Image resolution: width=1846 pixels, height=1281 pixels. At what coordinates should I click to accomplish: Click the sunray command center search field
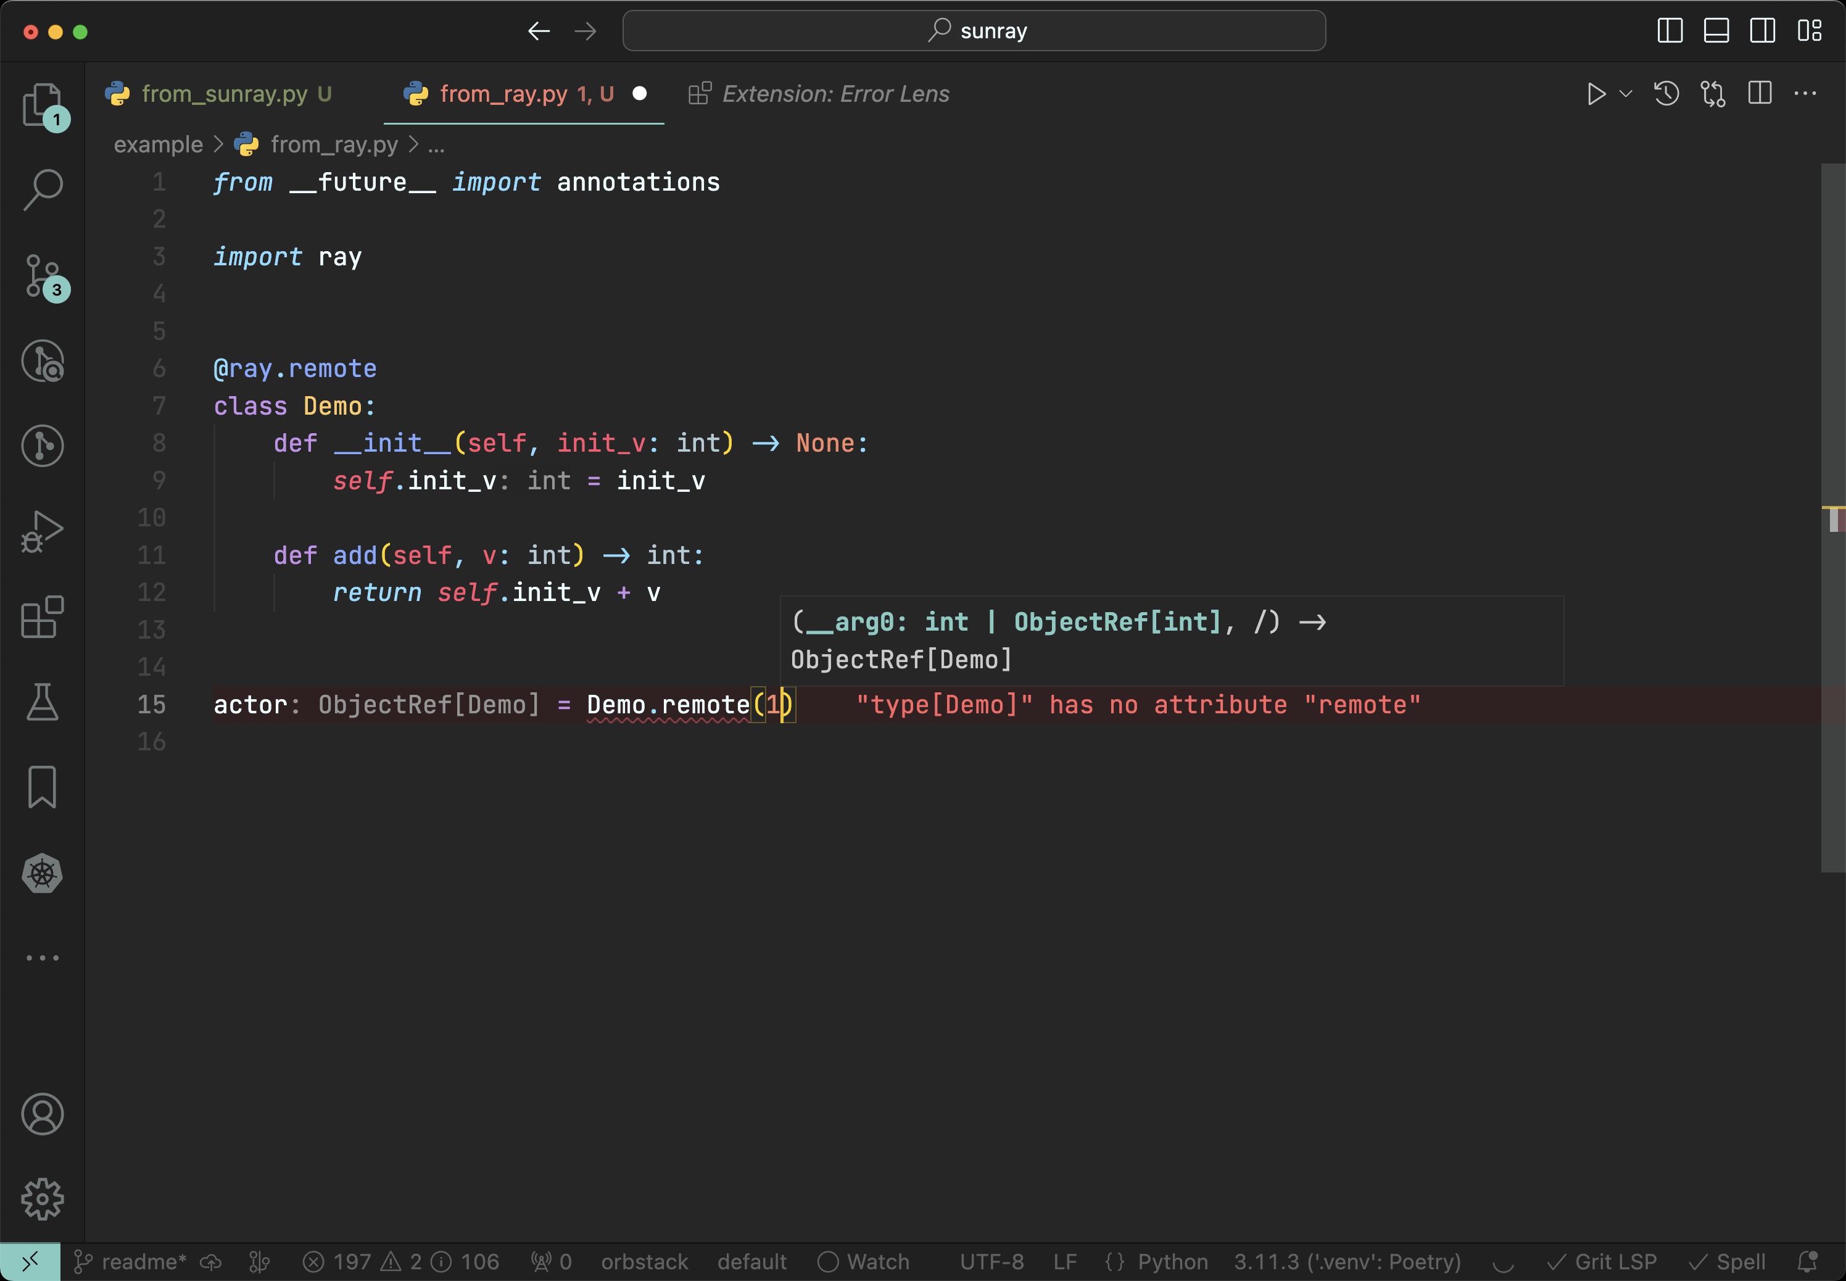pyautogui.click(x=974, y=31)
